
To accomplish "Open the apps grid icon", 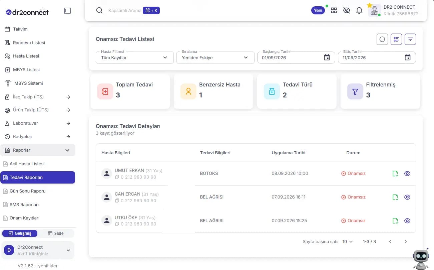I will click(334, 10).
